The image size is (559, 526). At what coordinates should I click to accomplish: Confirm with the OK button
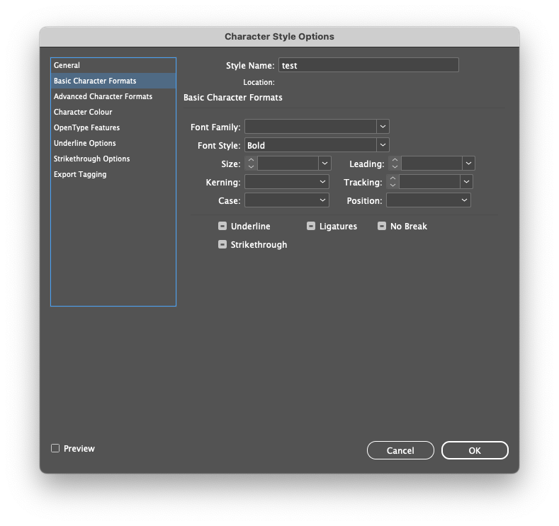[x=475, y=450]
